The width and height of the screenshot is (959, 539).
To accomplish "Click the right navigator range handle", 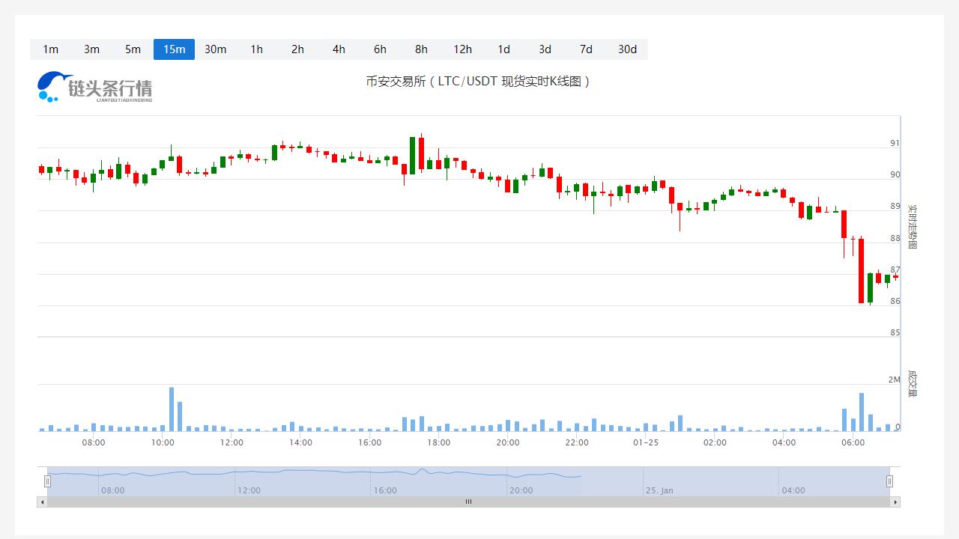I will click(x=889, y=481).
